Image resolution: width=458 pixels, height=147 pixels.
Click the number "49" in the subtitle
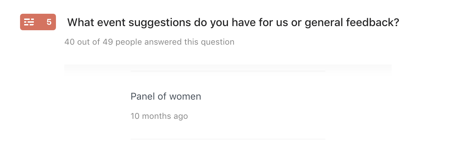point(108,42)
